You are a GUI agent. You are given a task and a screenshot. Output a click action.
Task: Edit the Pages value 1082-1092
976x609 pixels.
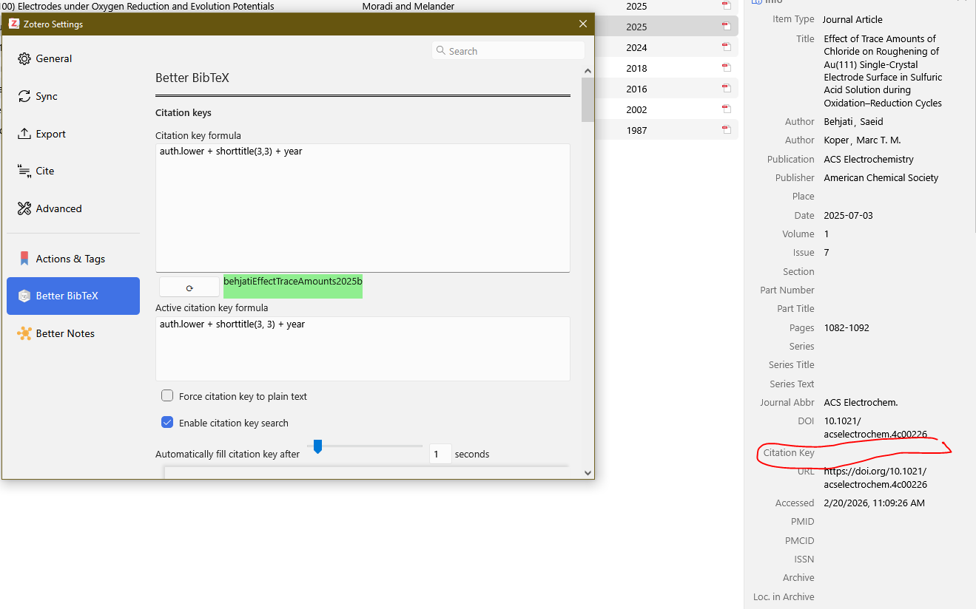coord(846,327)
